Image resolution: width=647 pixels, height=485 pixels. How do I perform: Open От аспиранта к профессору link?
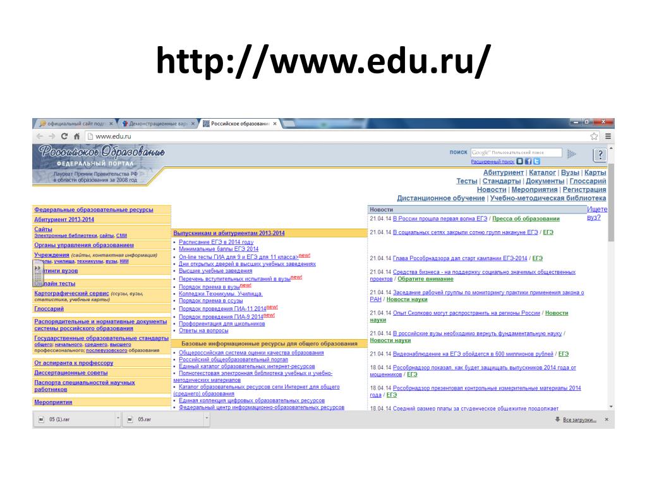pos(73,363)
